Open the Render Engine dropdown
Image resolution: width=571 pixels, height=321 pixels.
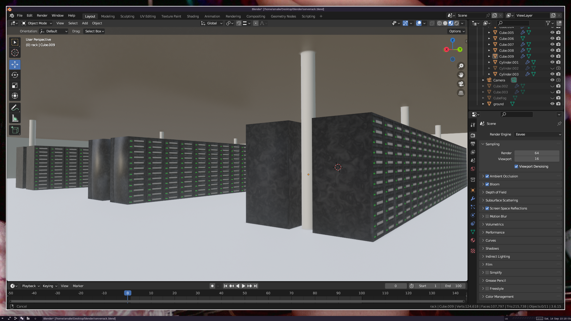(x=538, y=134)
